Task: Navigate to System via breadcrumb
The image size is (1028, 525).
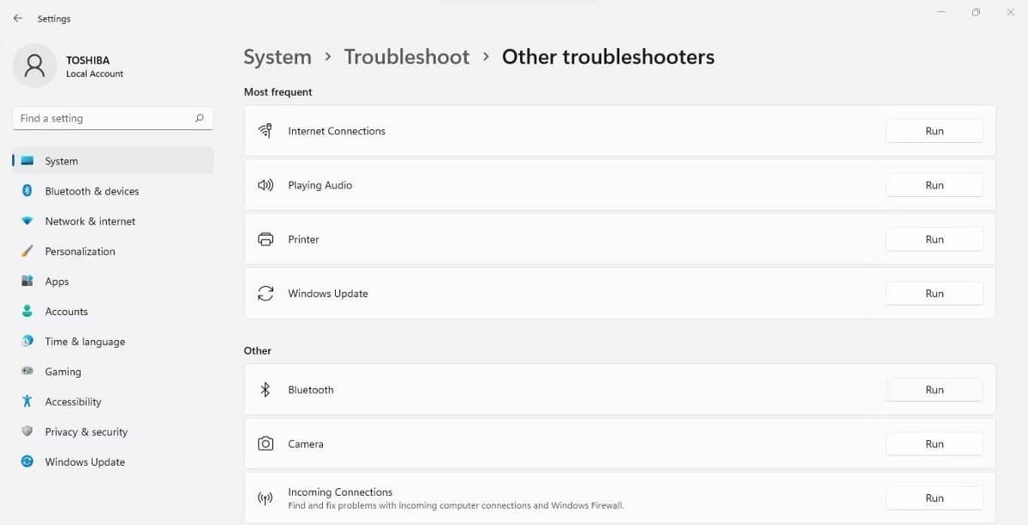Action: (x=277, y=57)
